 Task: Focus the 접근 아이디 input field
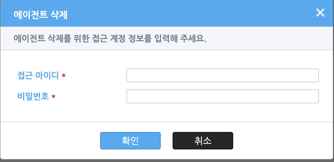point(223,75)
